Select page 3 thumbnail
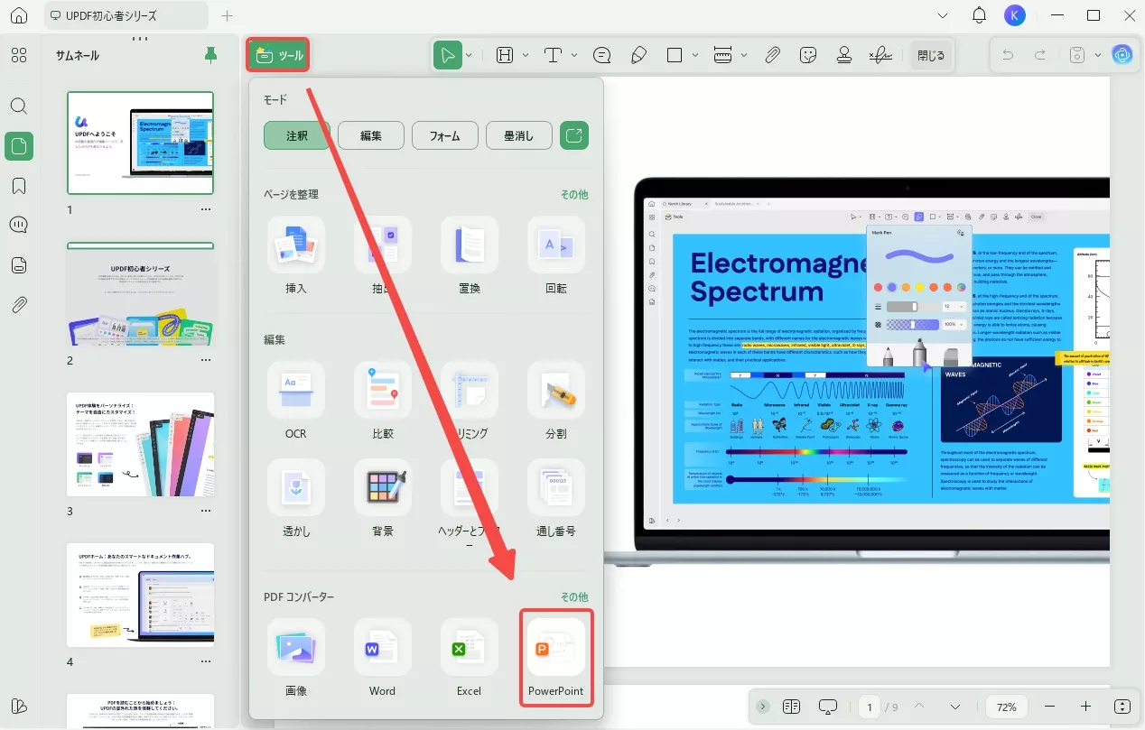 pyautogui.click(x=141, y=444)
